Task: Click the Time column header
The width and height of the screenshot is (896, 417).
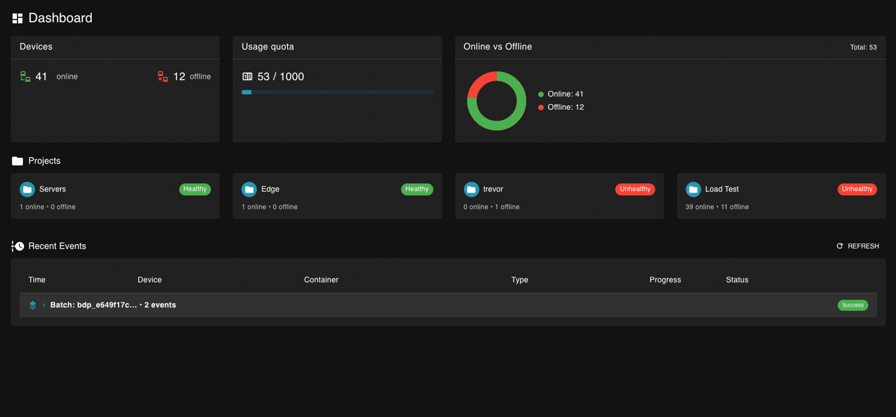Action: [x=37, y=280]
